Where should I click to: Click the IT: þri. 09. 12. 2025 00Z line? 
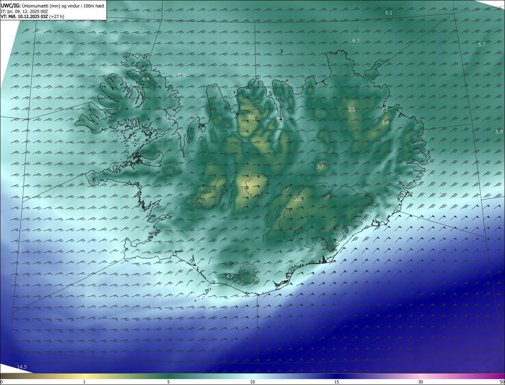coord(24,11)
